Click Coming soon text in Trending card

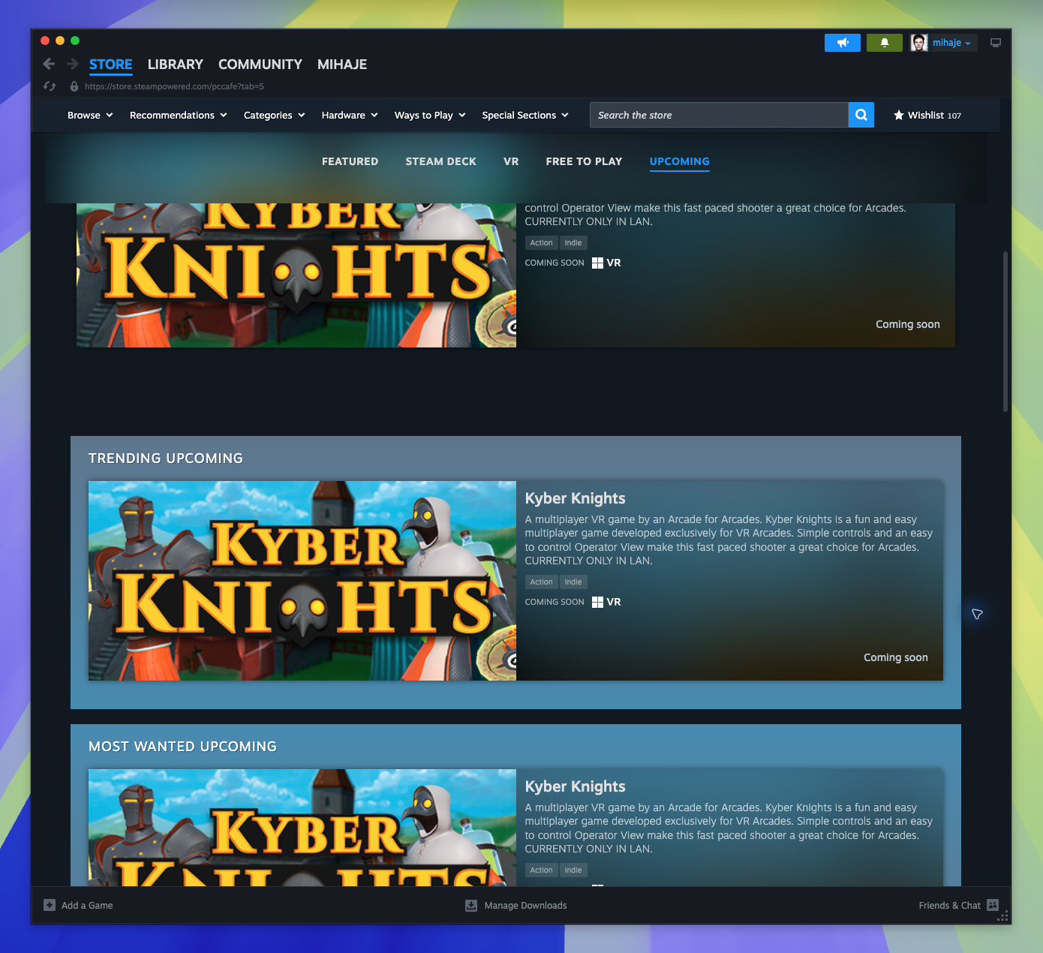[896, 657]
